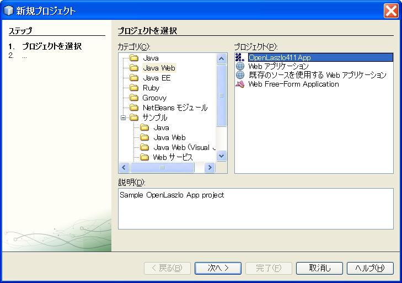Click the disabled < 戻る(B) button

pyautogui.click(x=167, y=268)
